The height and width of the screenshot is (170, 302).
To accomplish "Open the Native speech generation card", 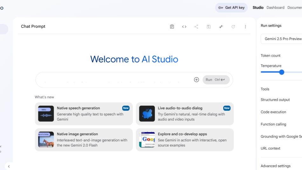I will [84, 114].
